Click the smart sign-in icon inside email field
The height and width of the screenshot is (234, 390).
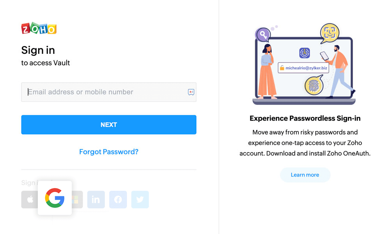point(191,92)
